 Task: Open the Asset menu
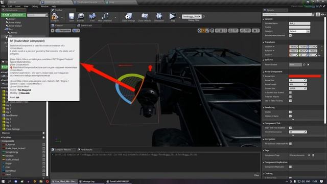click(x=18, y=7)
